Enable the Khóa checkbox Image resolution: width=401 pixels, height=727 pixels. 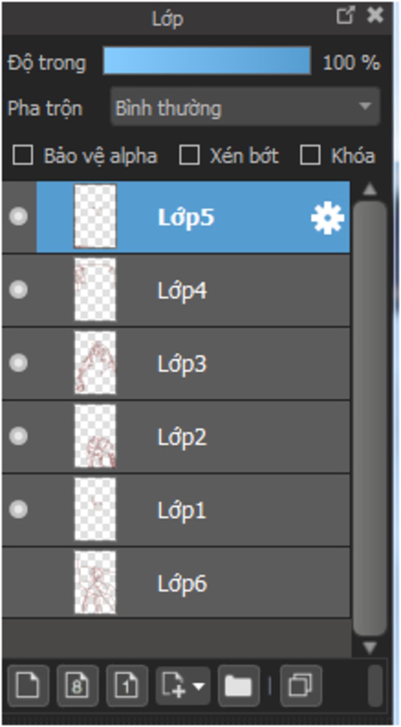310,155
